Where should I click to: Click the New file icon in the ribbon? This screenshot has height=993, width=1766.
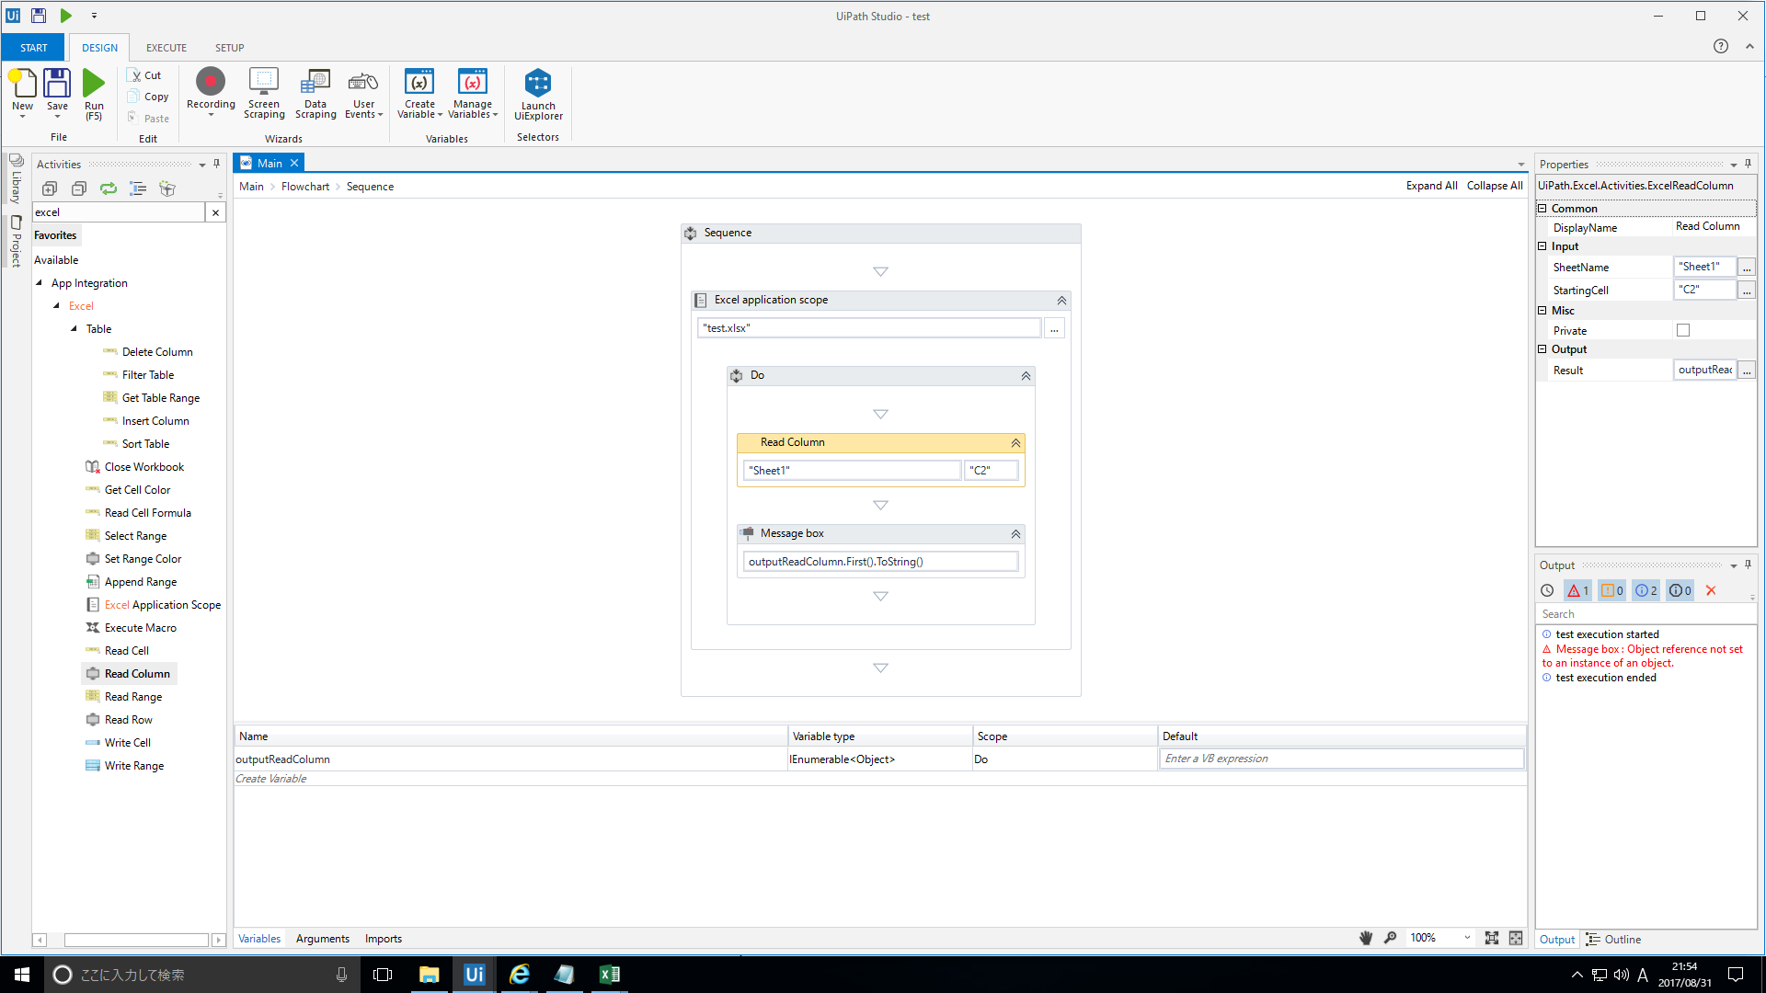[x=22, y=84]
